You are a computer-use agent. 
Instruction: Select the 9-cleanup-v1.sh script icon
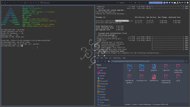click(x=142, y=77)
